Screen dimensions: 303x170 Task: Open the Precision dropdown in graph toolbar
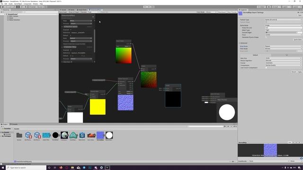coord(93,12)
